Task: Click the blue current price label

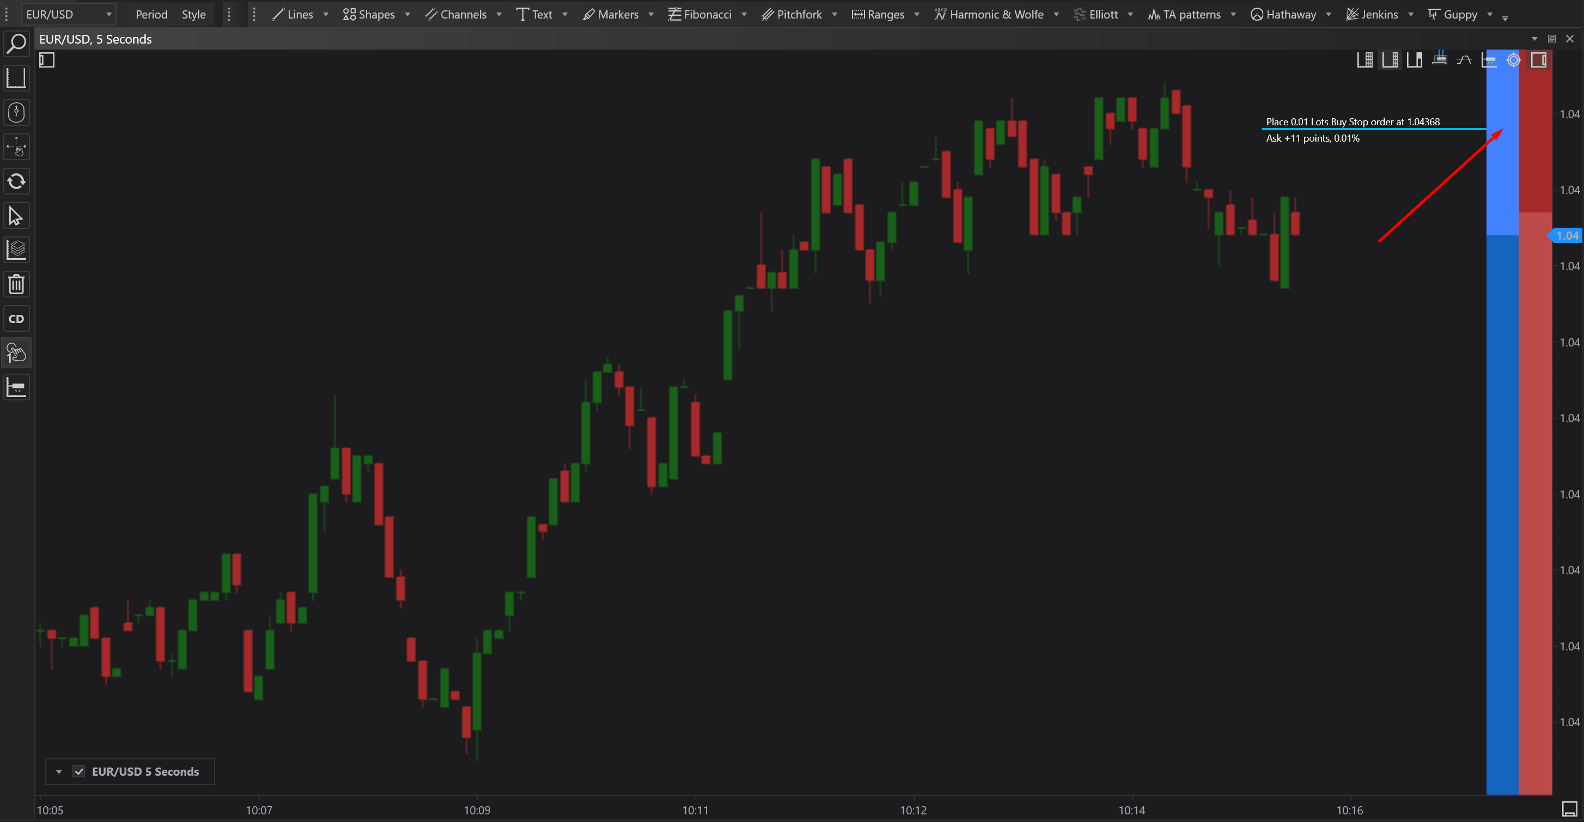Action: click(x=1567, y=236)
